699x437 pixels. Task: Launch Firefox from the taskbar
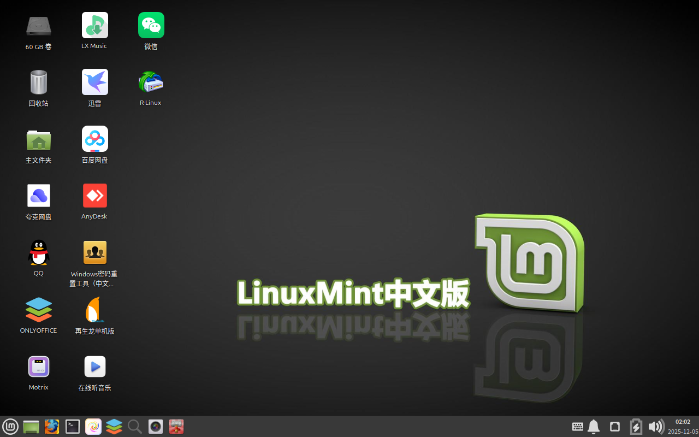tap(52, 427)
